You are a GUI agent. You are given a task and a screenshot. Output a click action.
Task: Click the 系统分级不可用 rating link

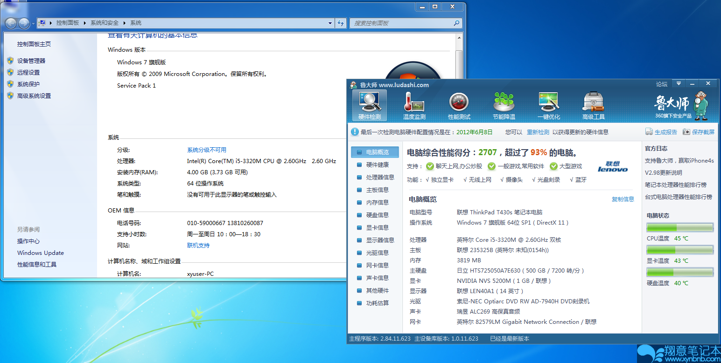click(x=207, y=150)
